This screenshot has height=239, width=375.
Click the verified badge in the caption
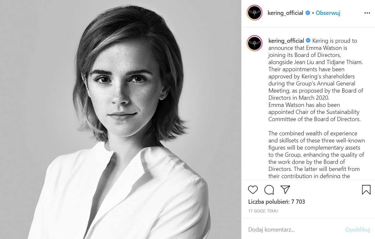[308, 41]
